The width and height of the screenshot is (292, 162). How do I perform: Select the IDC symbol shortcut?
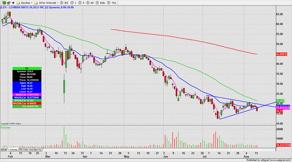(x=64, y=3)
